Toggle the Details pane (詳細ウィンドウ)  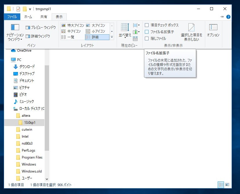click(38, 36)
